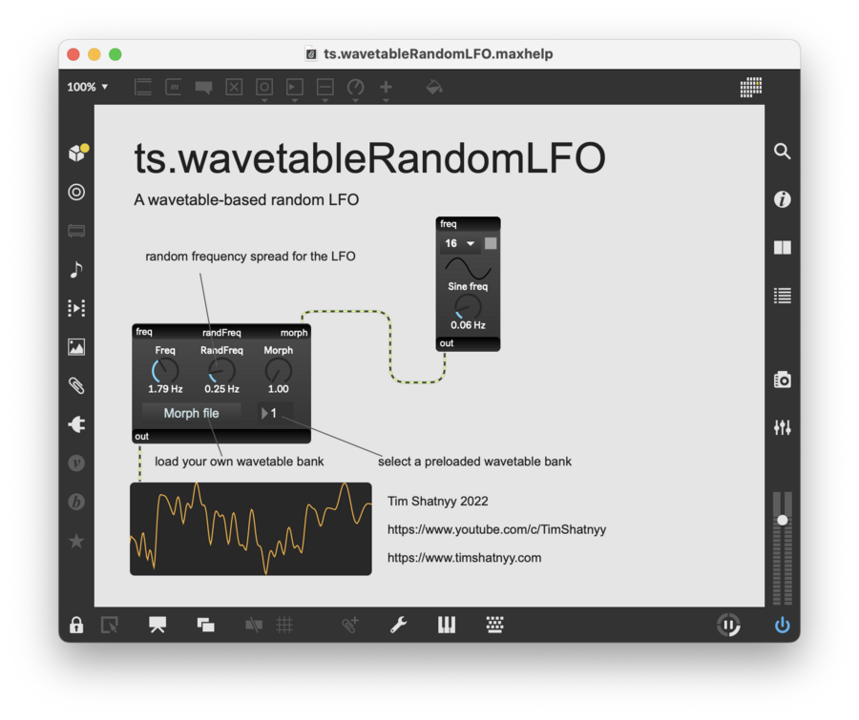Image resolution: width=859 pixels, height=720 pixels.
Task: Click the new view arrow icon in bottom toolbar
Action: point(110,625)
